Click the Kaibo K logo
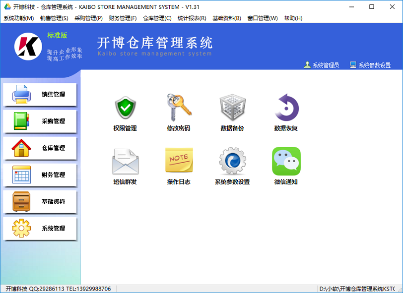 [28, 47]
